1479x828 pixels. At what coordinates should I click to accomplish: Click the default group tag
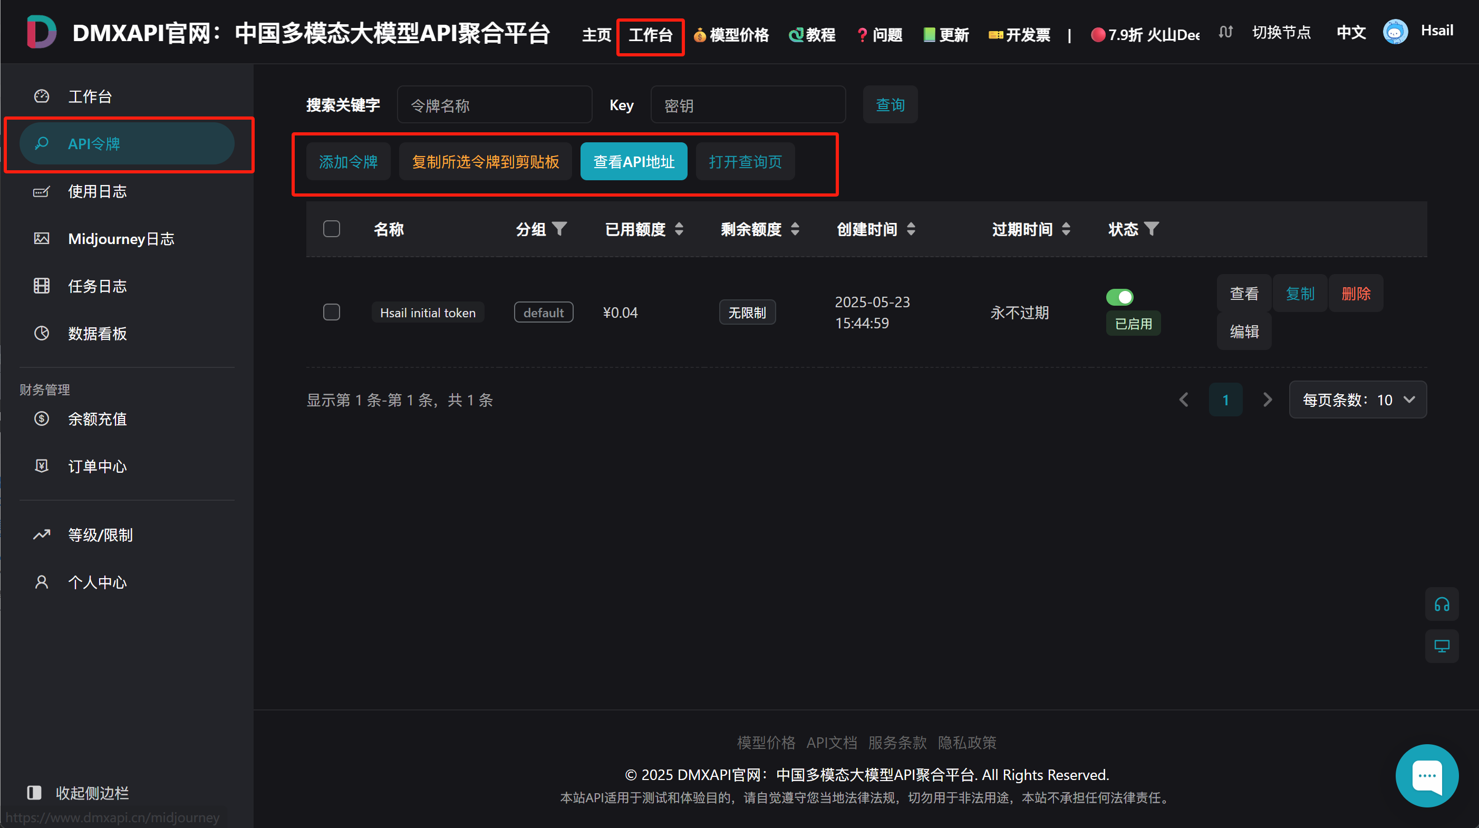tap(543, 312)
